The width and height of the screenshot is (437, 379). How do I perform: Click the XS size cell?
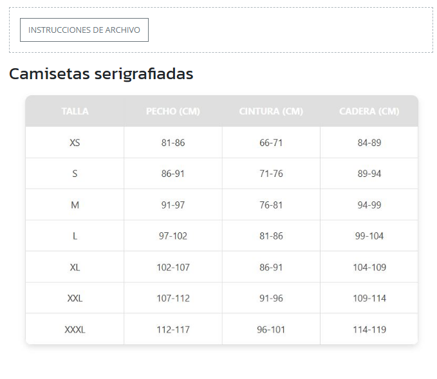pos(75,143)
